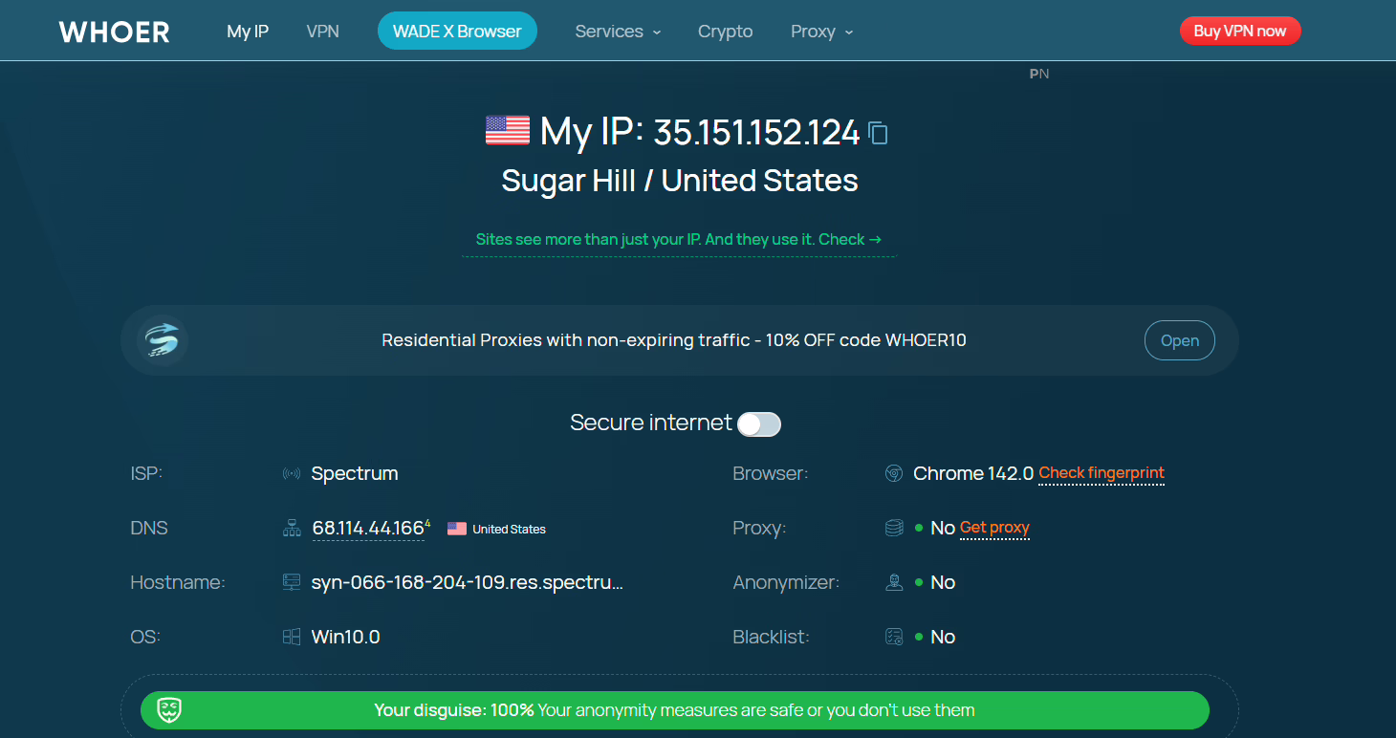
Task: Click the residential proxies banner logo icon
Action: (x=162, y=340)
